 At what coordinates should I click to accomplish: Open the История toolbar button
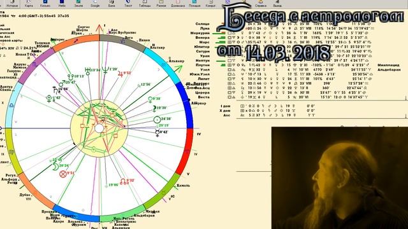click(x=12, y=3)
